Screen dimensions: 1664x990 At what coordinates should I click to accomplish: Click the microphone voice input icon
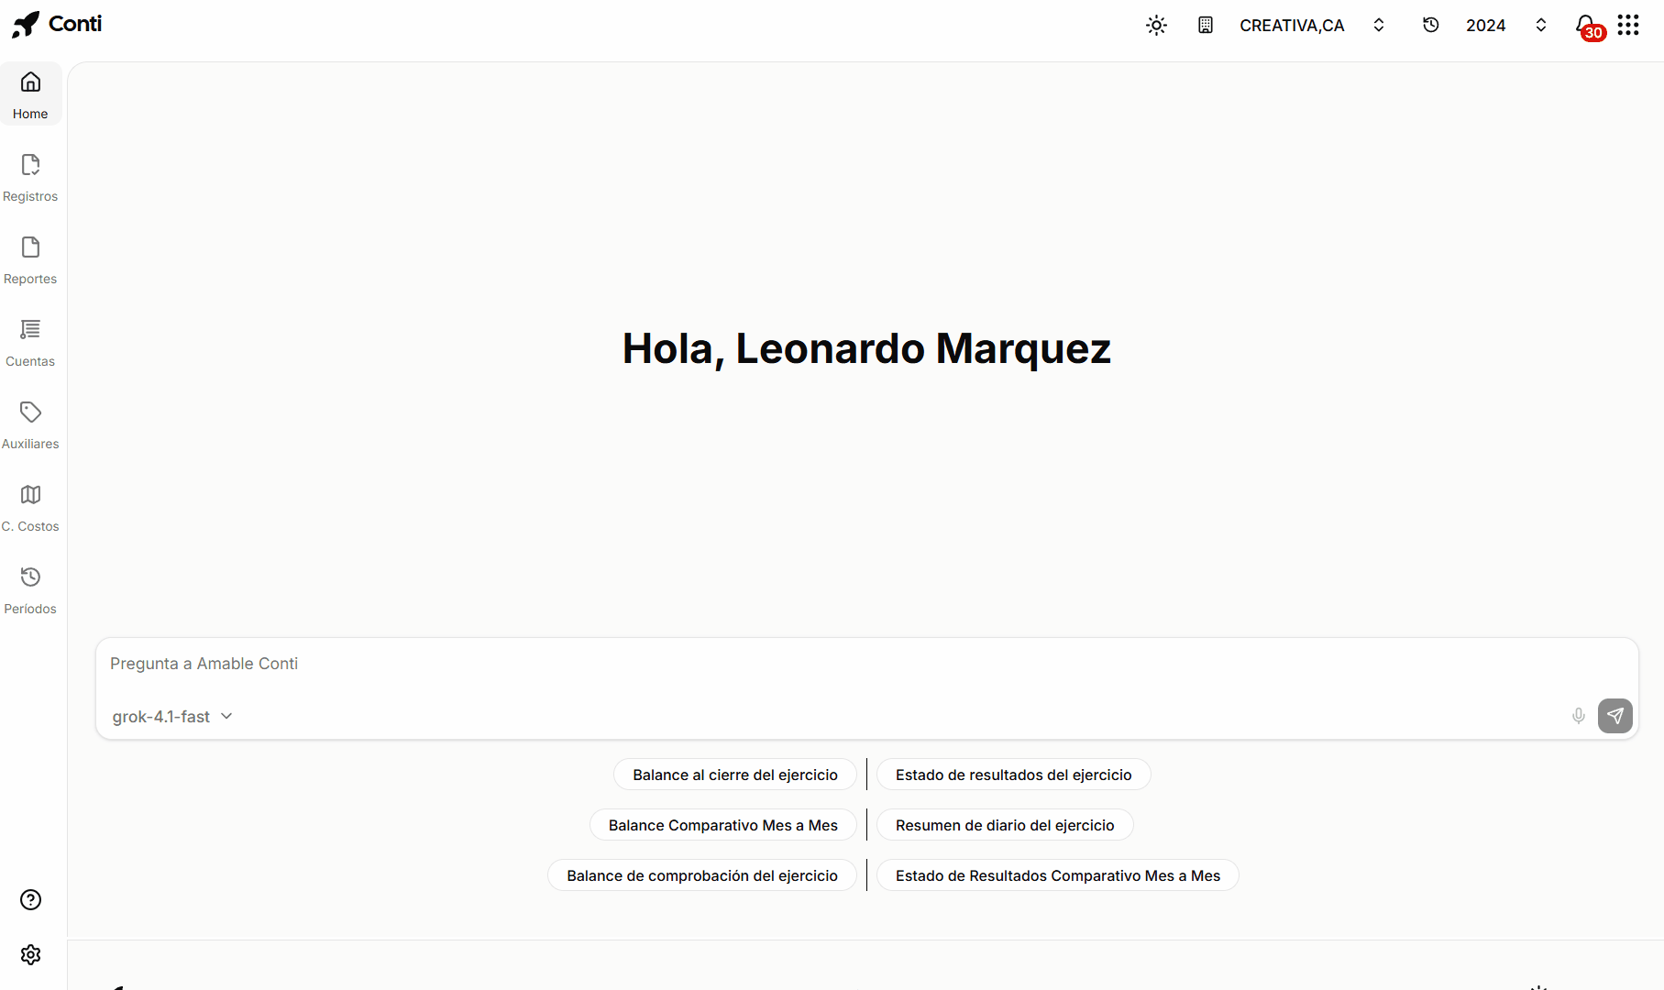click(x=1578, y=716)
